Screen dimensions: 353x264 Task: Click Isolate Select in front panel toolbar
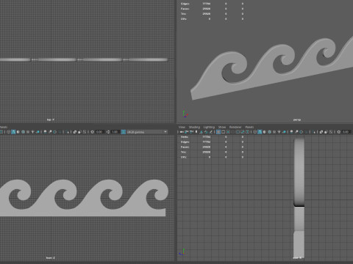point(68,132)
